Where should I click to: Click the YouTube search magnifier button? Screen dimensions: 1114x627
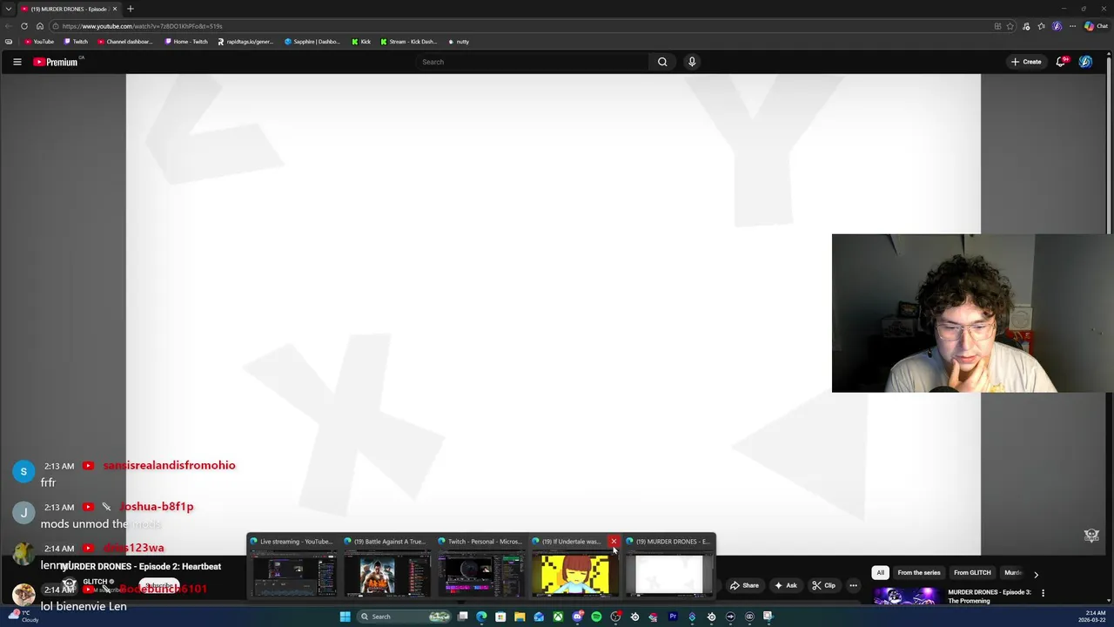pos(662,62)
